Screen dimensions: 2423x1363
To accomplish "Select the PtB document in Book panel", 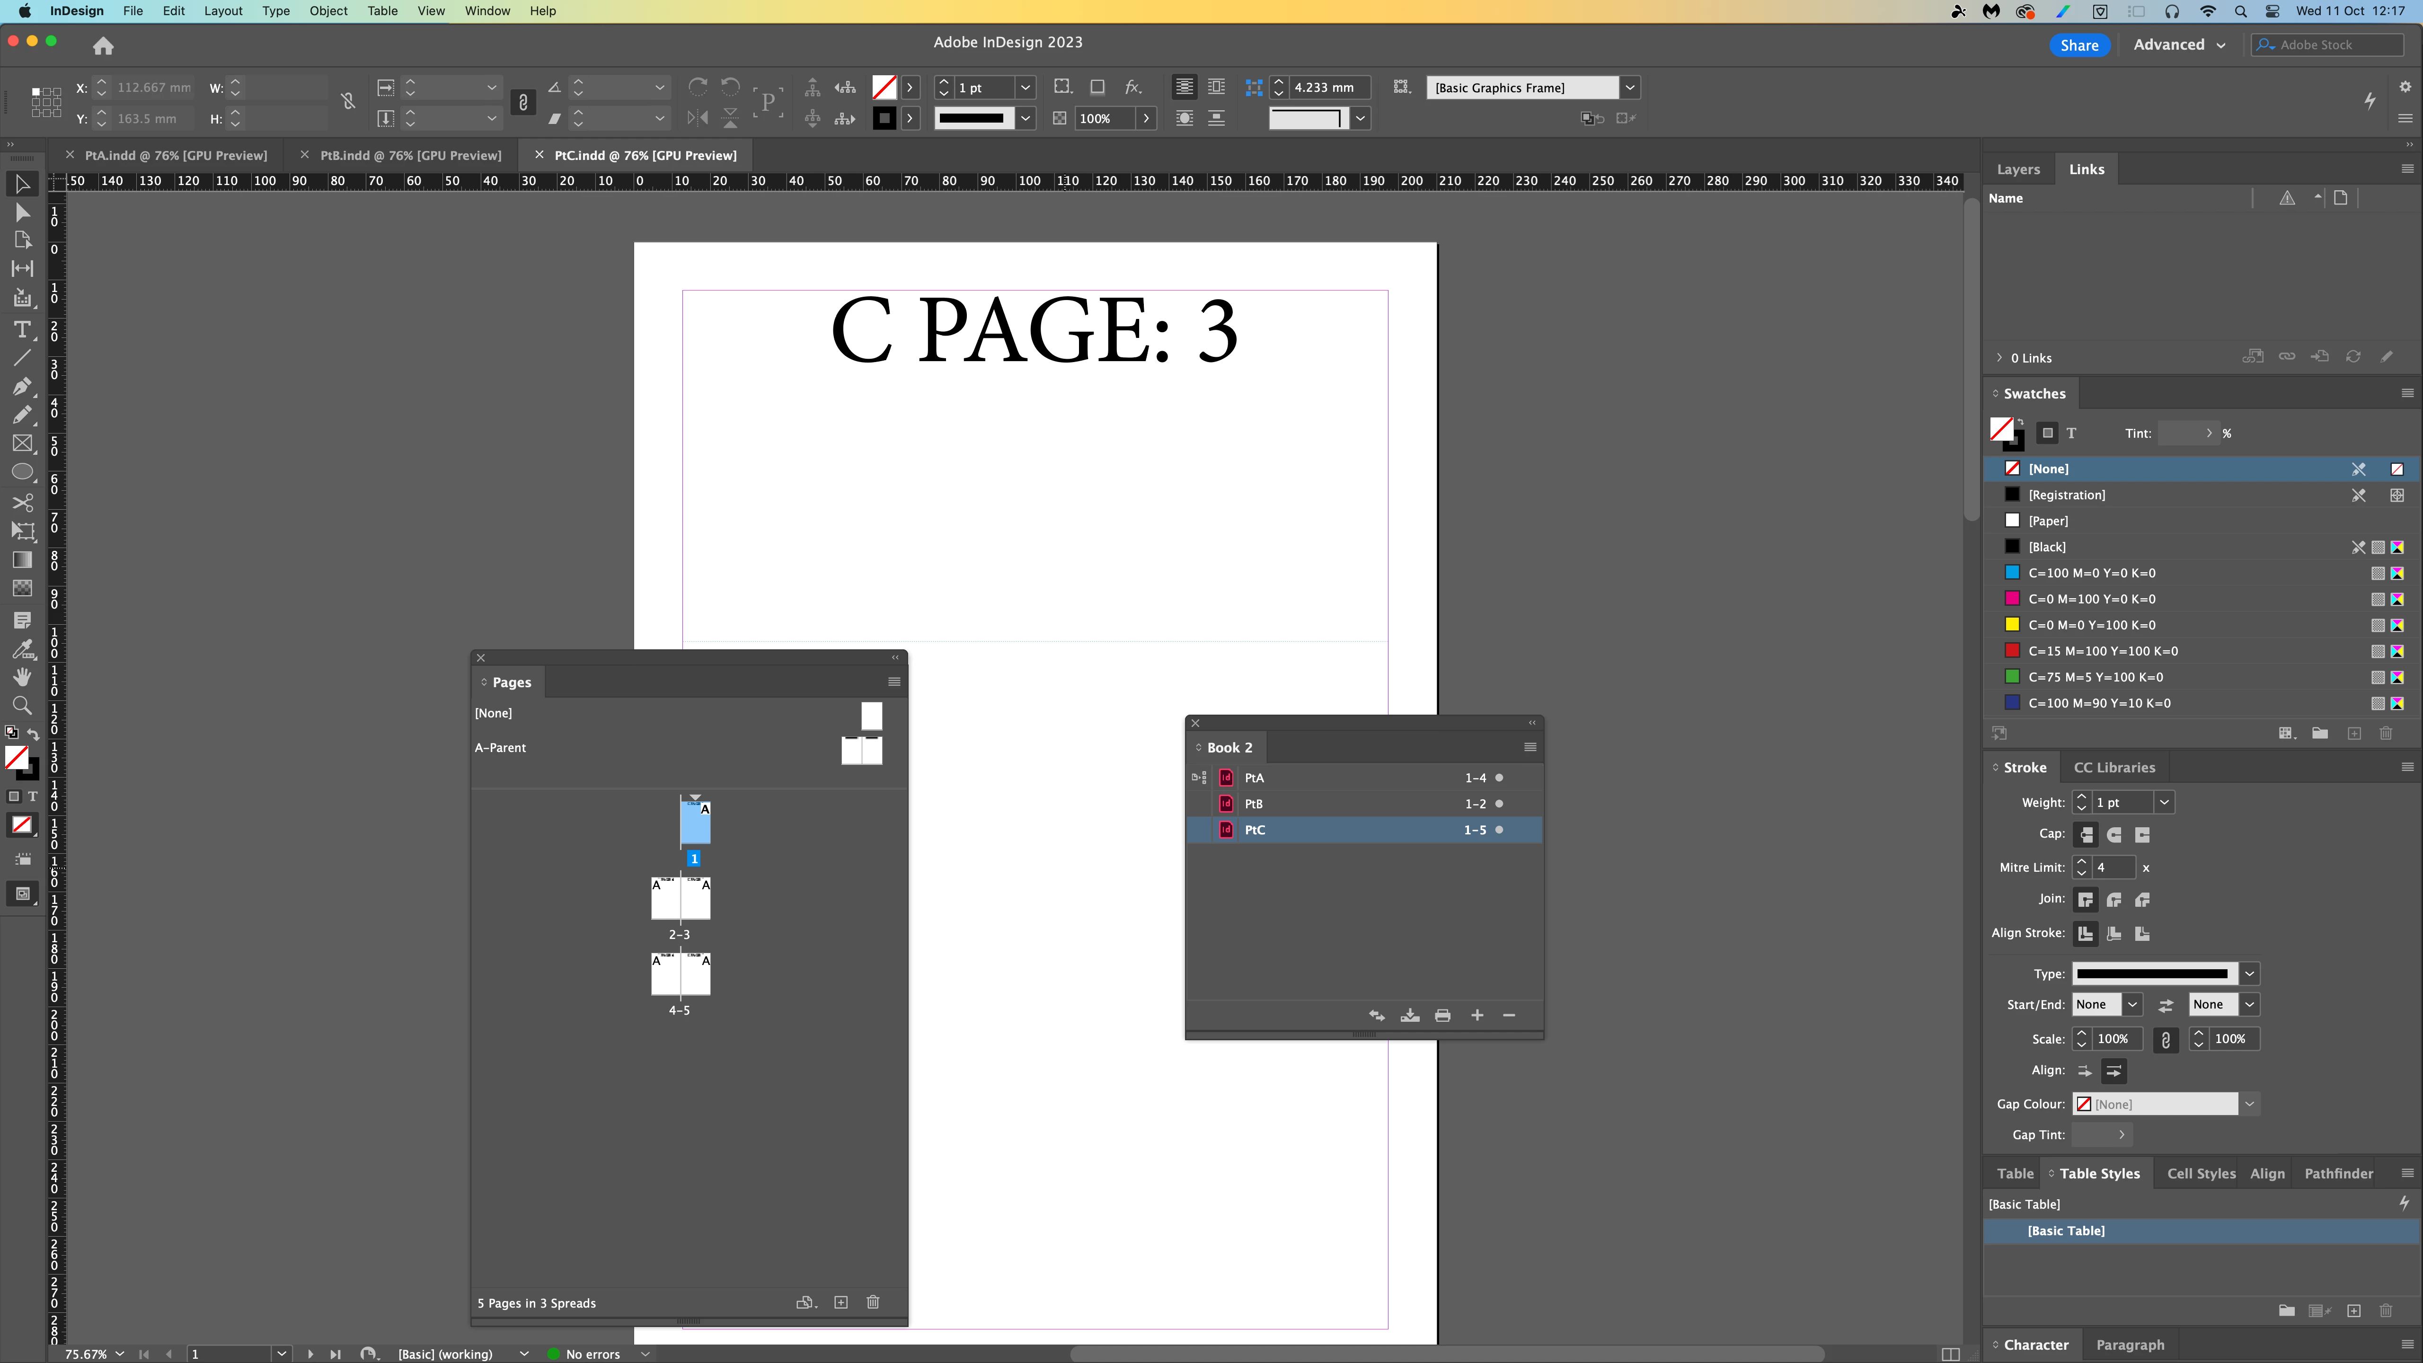I will coord(1254,804).
